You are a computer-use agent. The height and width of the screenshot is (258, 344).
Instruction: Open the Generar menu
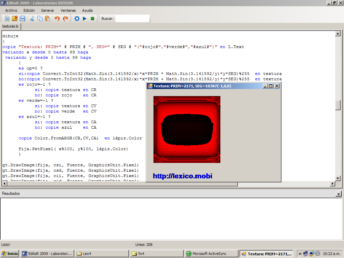(x=47, y=10)
